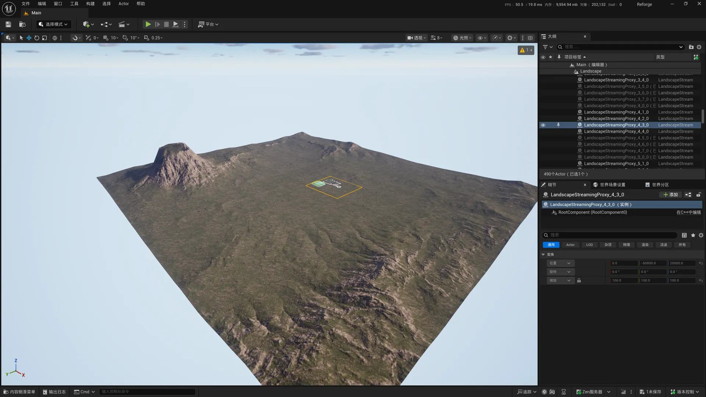Select the LOD filter button

pos(589,245)
